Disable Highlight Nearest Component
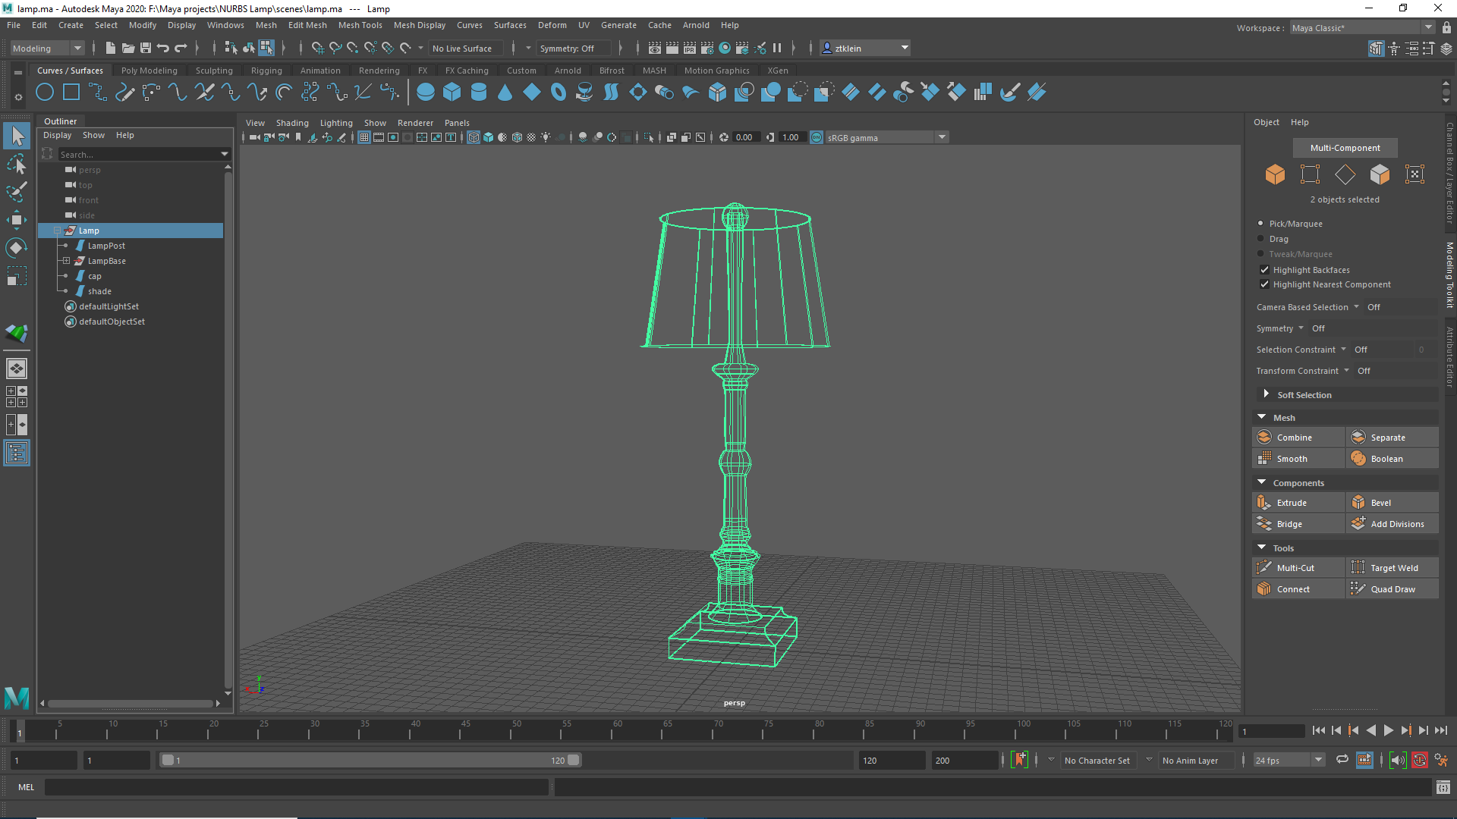 [1264, 284]
